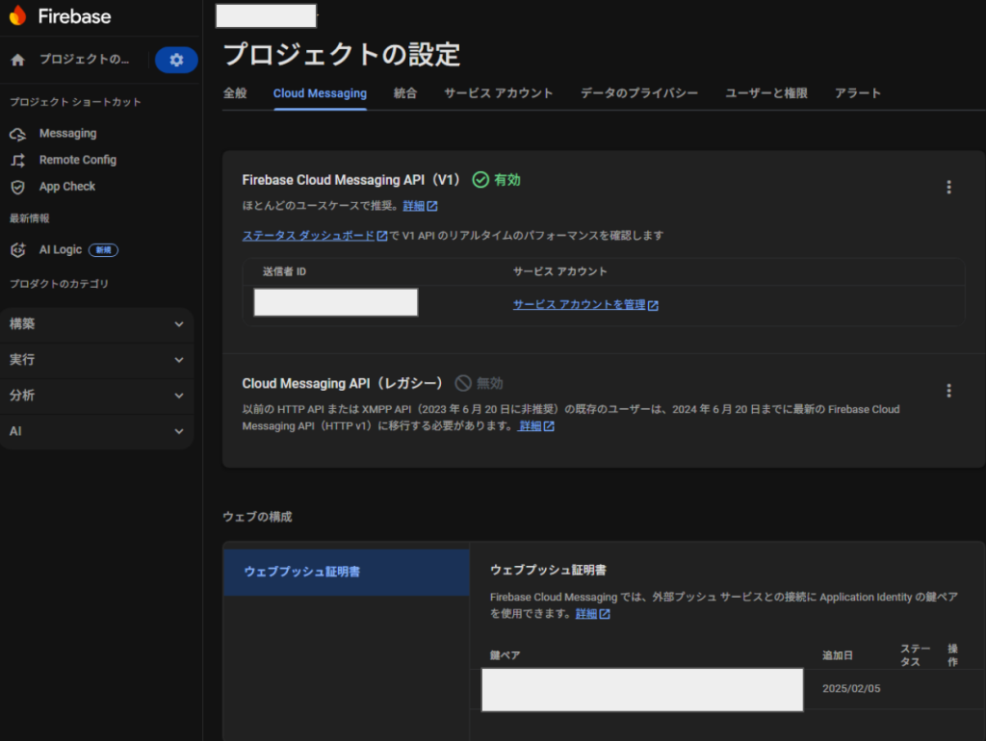Open App Check shield shortcut
986x741 pixels.
click(x=66, y=187)
